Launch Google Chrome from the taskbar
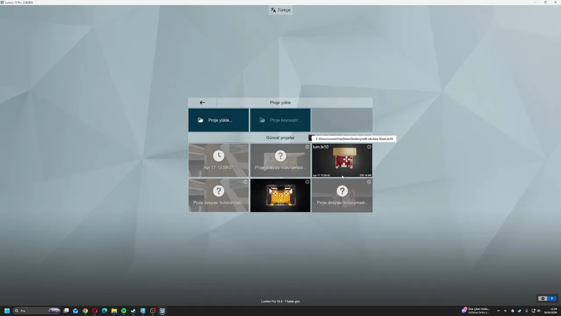The width and height of the screenshot is (561, 316). tap(85, 311)
